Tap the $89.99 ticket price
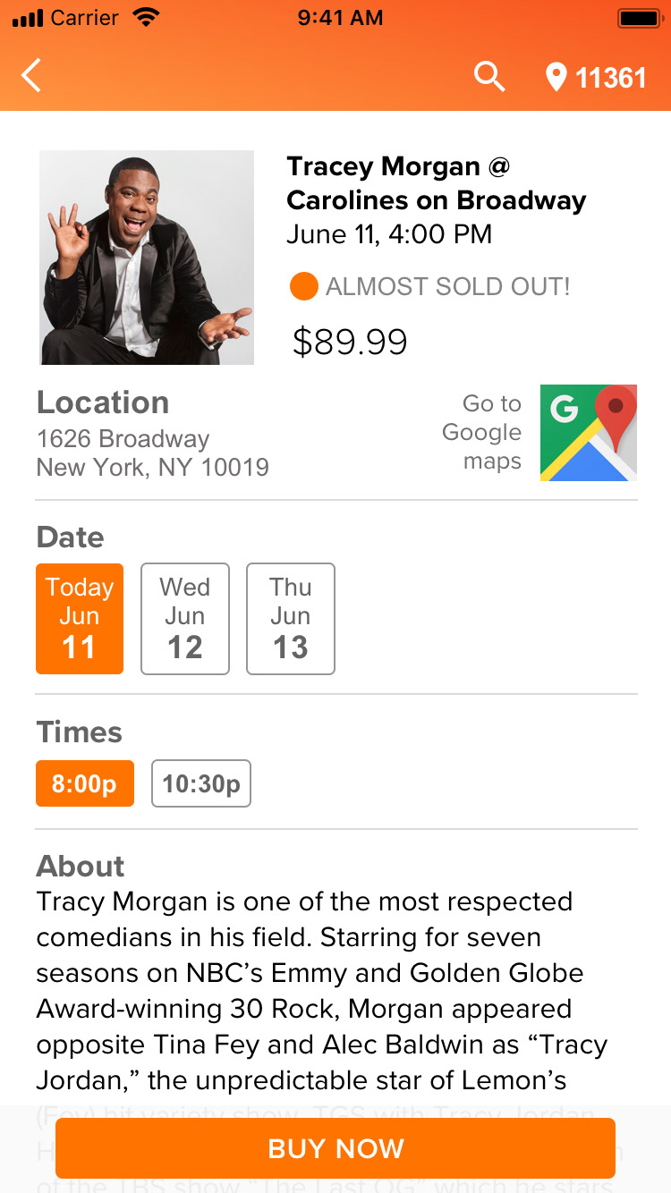 point(350,342)
